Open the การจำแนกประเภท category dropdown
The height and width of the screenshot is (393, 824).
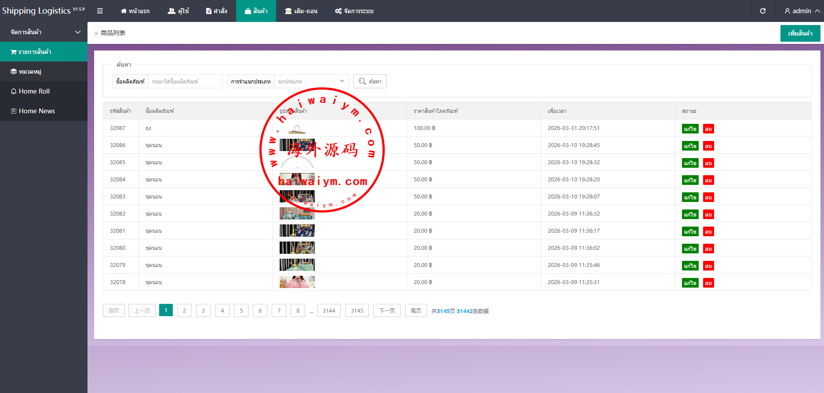(x=311, y=81)
